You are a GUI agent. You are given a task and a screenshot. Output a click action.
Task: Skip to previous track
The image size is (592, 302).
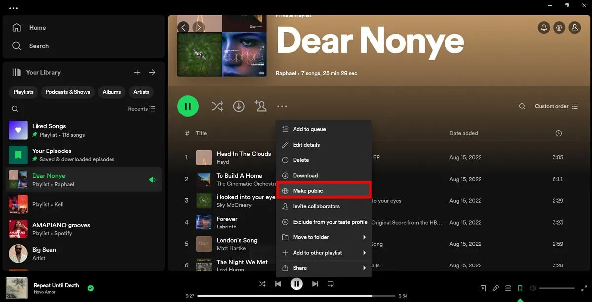click(x=278, y=284)
